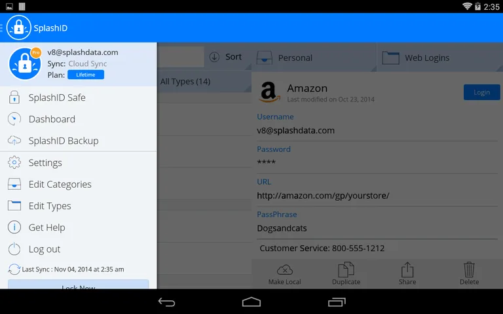Tap the Delete trash icon
The height and width of the screenshot is (314, 503).
[469, 270]
